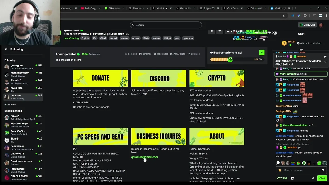This screenshot has height=185, width=329.
Task: Open chat settings gear icon
Action: (x=313, y=178)
